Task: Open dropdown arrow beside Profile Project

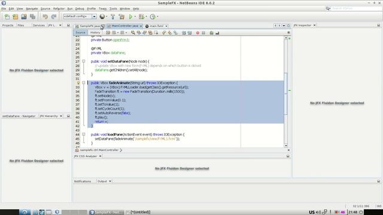Action: 157,17
